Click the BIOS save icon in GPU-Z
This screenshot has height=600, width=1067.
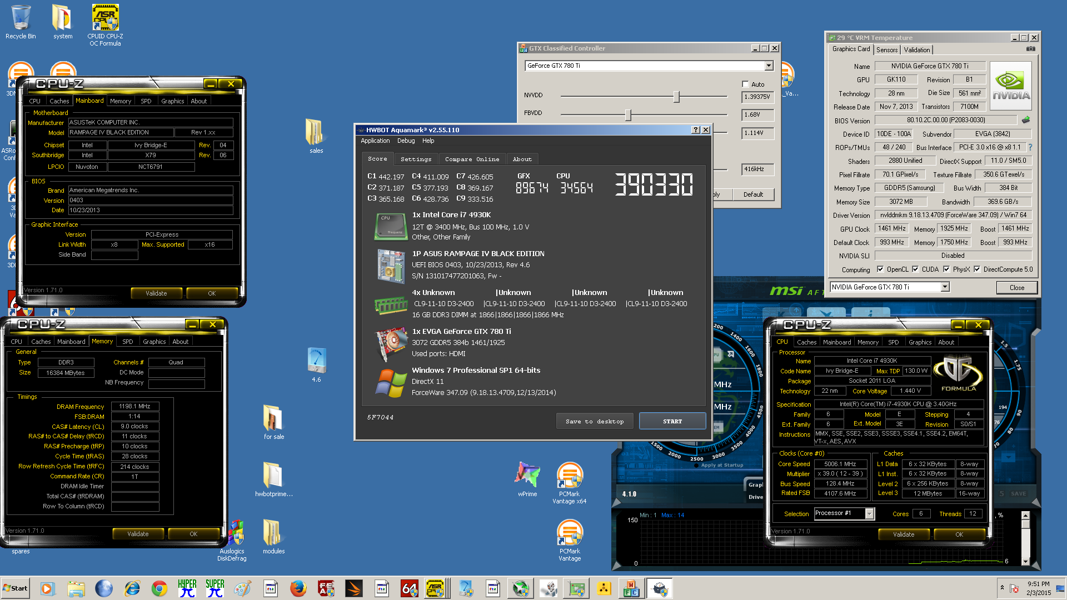pos(1026,120)
